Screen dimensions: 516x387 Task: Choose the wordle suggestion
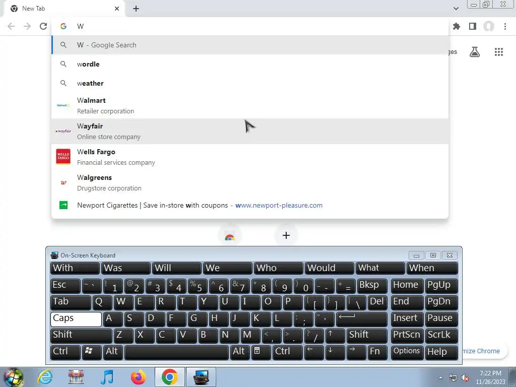pos(250,64)
